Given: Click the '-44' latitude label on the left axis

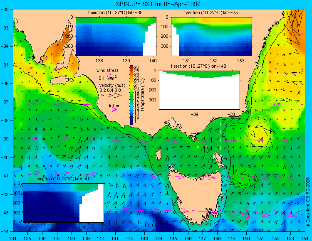Looking at the screenshot, I should 4,231.
